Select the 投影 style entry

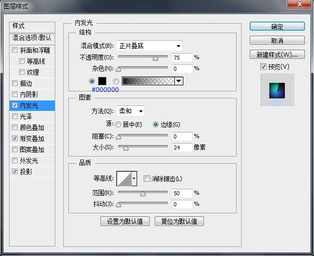[32, 172]
